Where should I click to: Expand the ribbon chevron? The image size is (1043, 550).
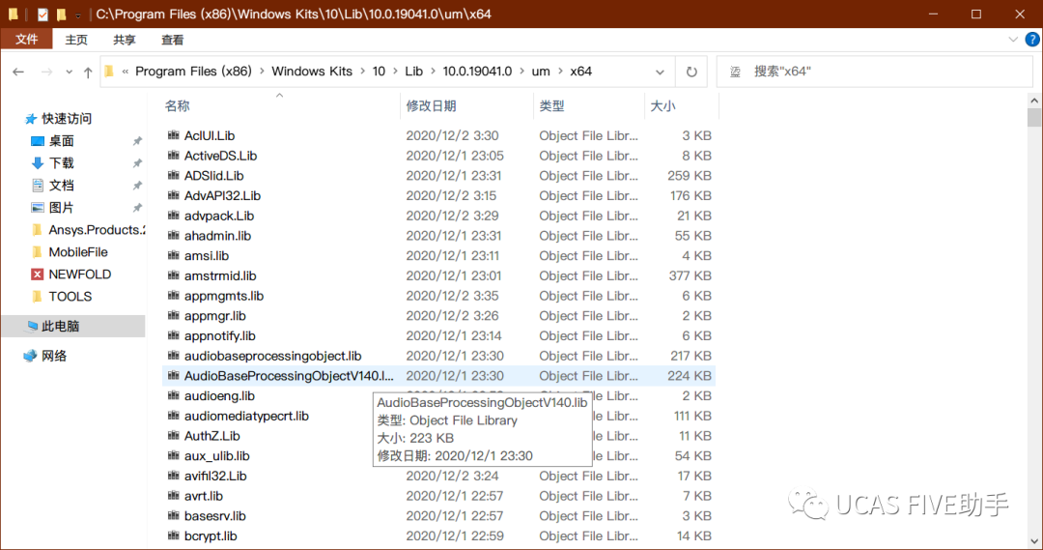[x=1013, y=40]
